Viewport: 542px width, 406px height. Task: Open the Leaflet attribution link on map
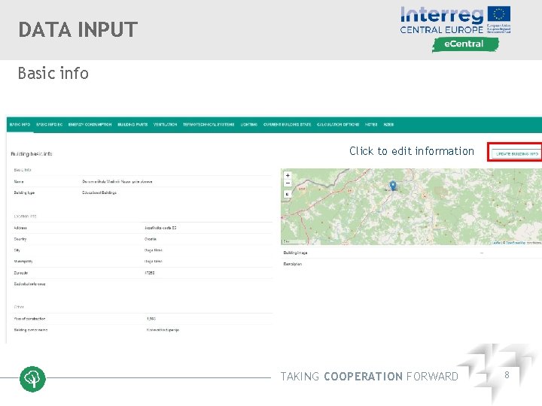click(x=496, y=243)
